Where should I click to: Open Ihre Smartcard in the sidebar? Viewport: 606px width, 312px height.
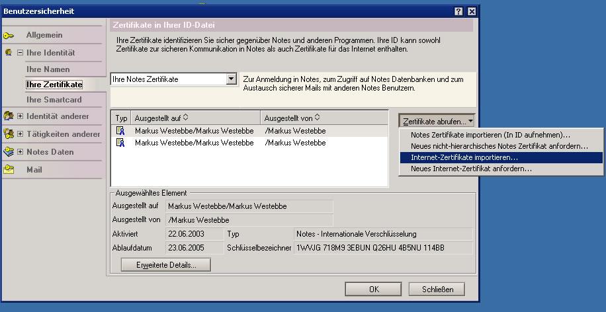click(53, 100)
